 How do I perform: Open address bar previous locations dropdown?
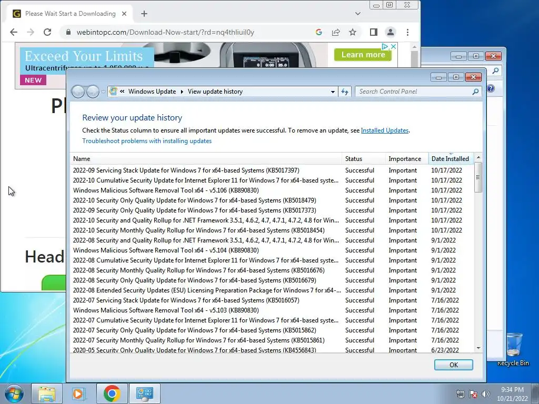tap(333, 92)
